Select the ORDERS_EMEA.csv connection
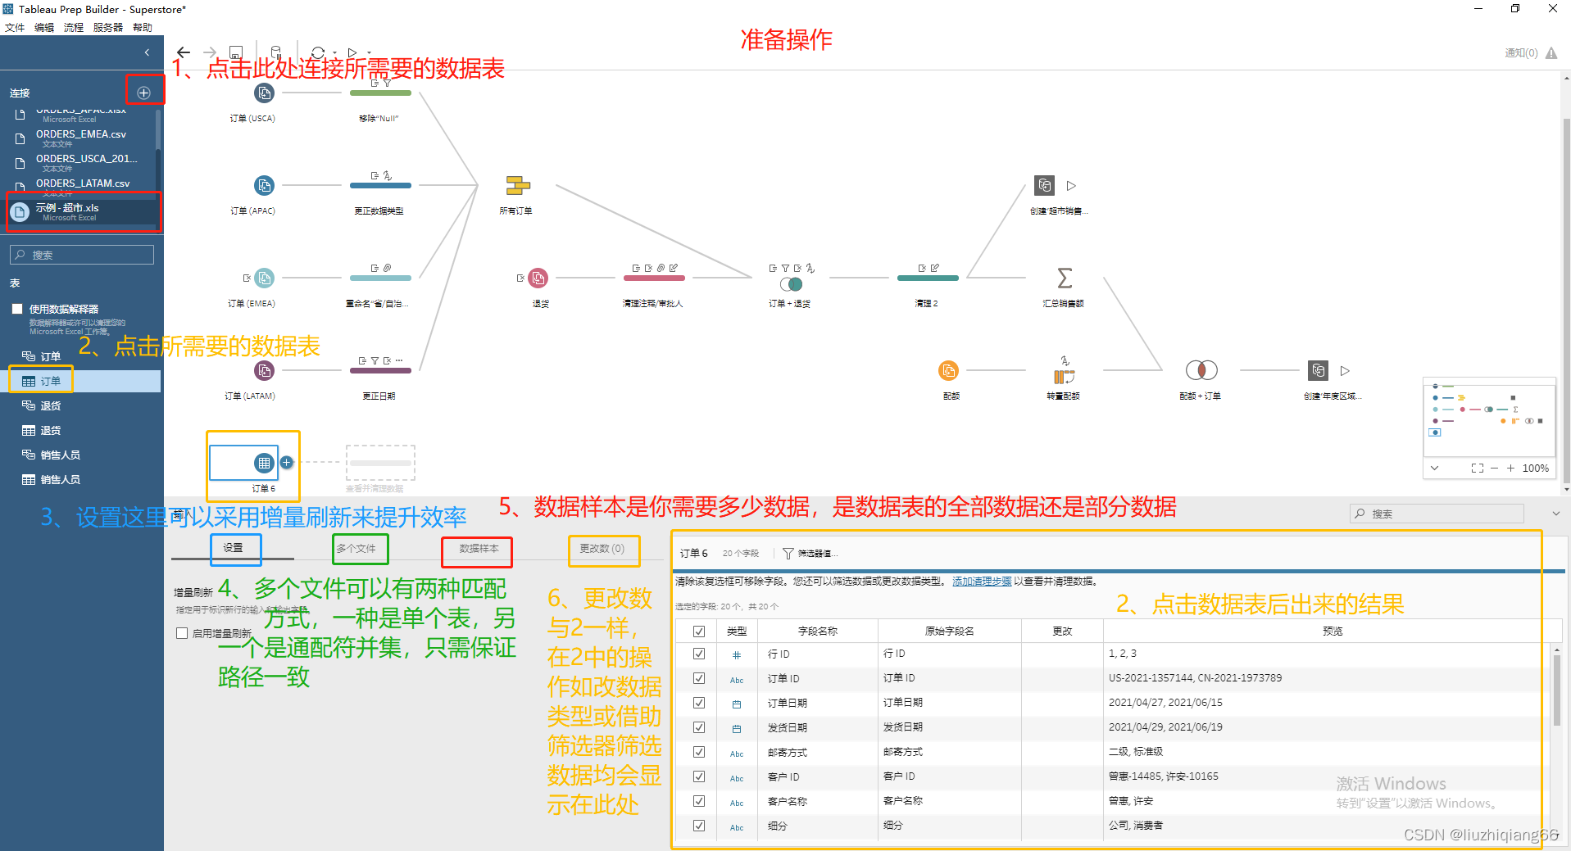 [82, 138]
